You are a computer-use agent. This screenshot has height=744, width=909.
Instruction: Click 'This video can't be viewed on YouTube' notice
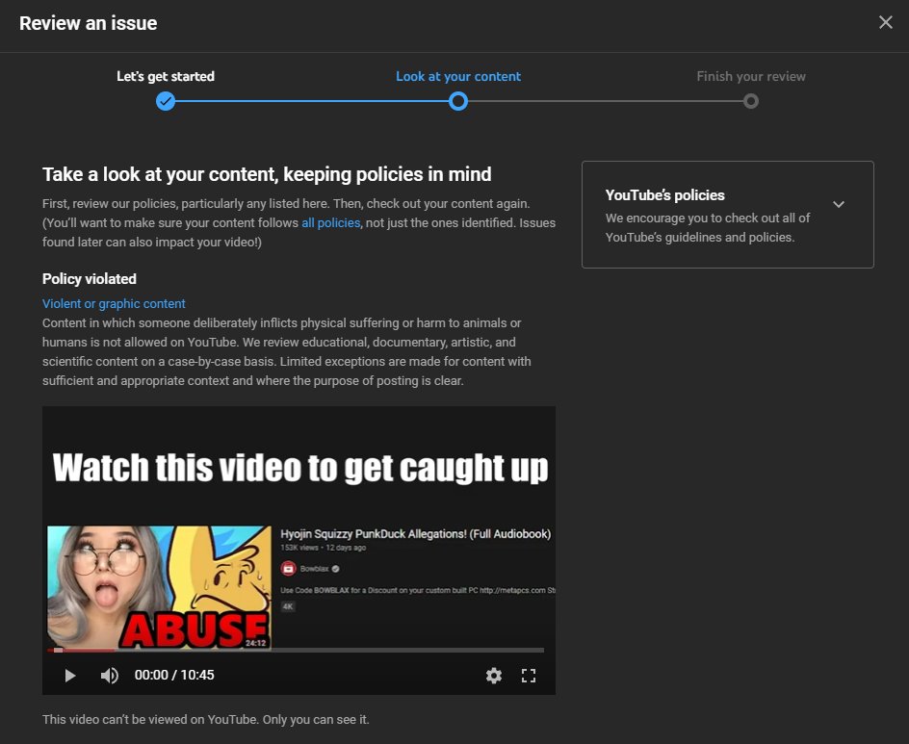pos(206,720)
